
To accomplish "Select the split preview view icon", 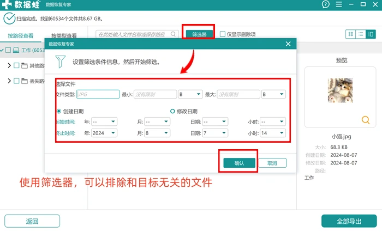I will (371, 34).
